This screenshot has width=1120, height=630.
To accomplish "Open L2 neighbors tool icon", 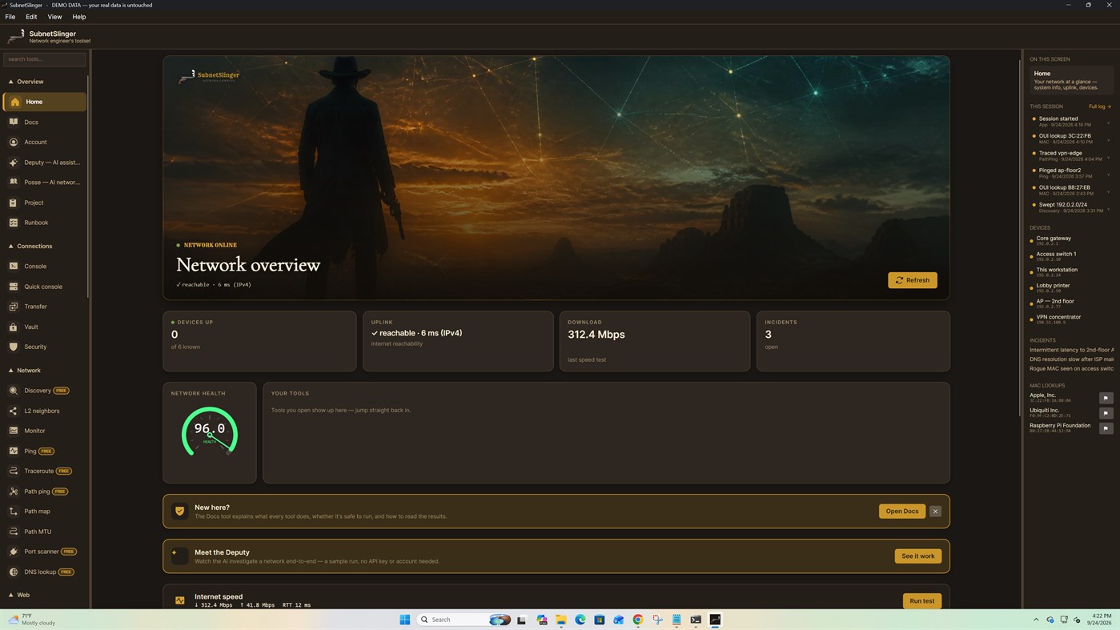I will (x=14, y=411).
